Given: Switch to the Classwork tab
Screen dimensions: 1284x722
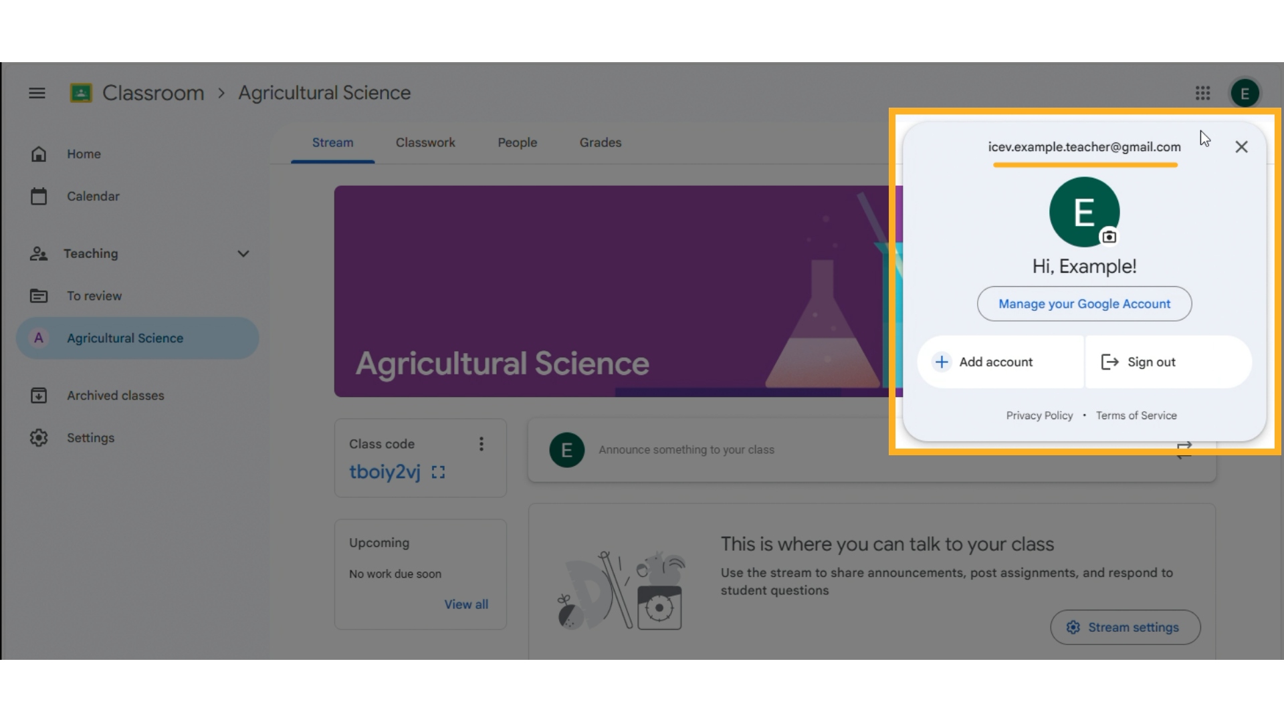Looking at the screenshot, I should click(425, 142).
